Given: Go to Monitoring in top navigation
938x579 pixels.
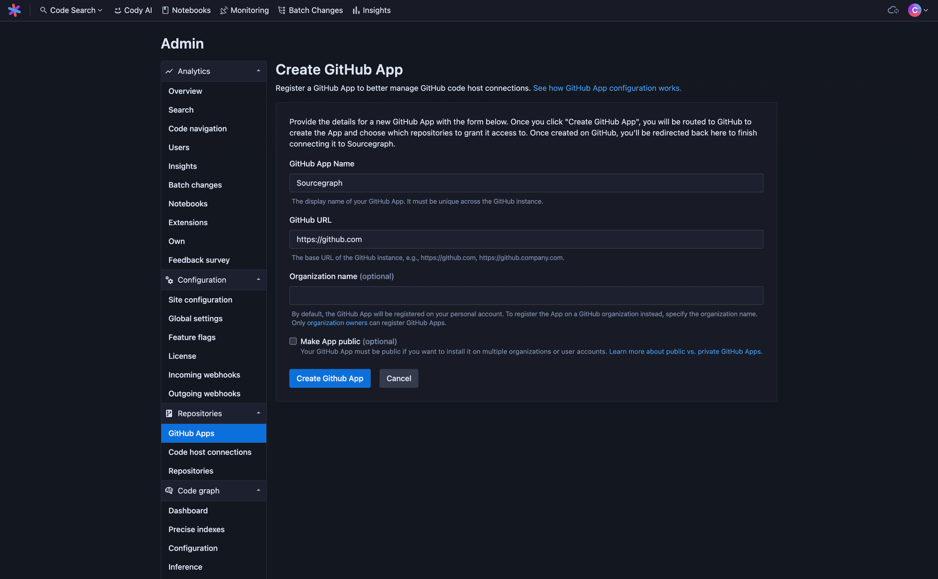Looking at the screenshot, I should [244, 10].
